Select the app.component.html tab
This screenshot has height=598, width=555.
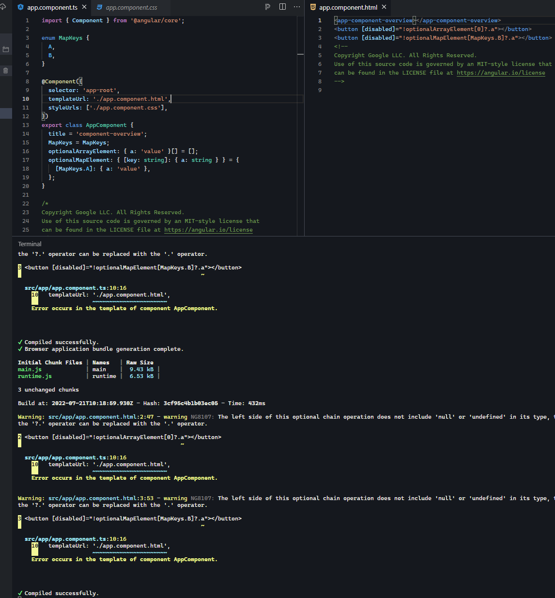[348, 7]
